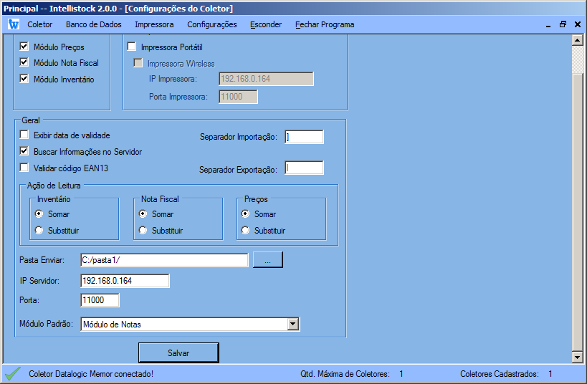
Task: Open the Impressora menu
Action: [x=154, y=24]
